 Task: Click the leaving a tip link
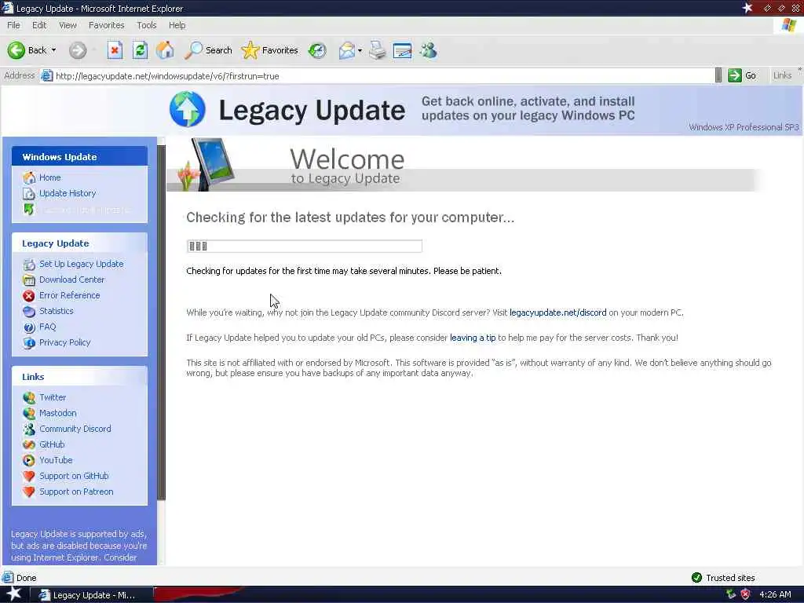pos(473,338)
